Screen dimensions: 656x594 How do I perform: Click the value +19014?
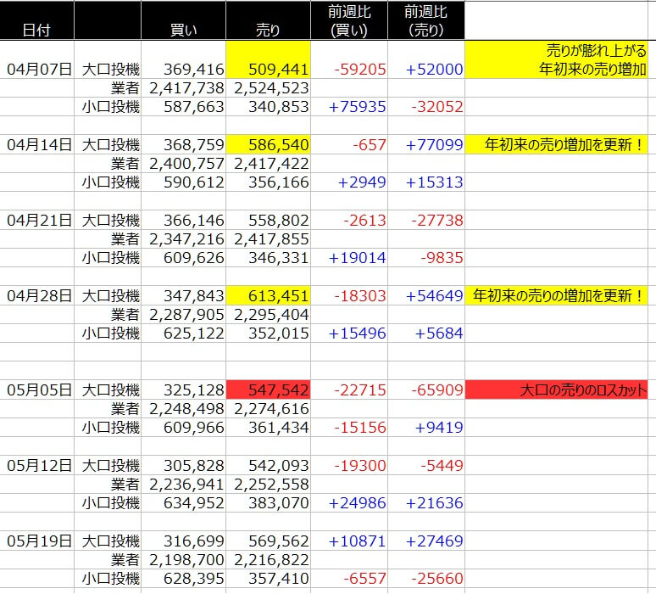(x=358, y=258)
